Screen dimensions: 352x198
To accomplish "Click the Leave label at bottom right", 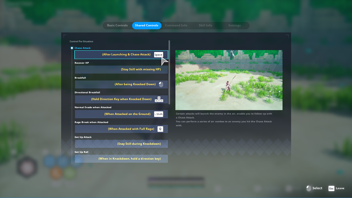I will [x=340, y=189].
